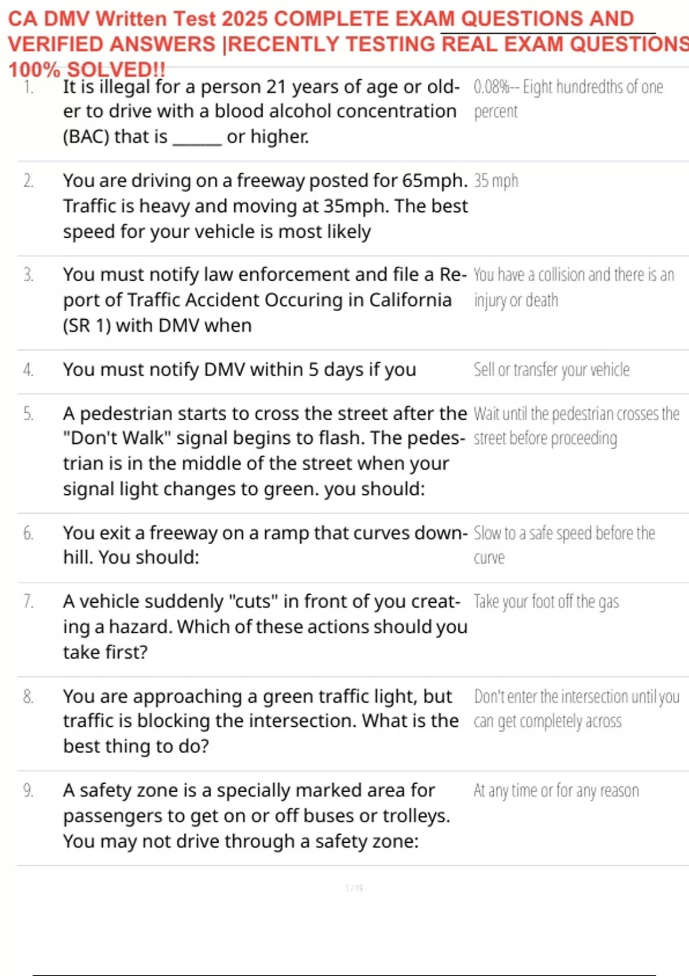Click question 8 about the green traffic light

pyautogui.click(x=261, y=721)
